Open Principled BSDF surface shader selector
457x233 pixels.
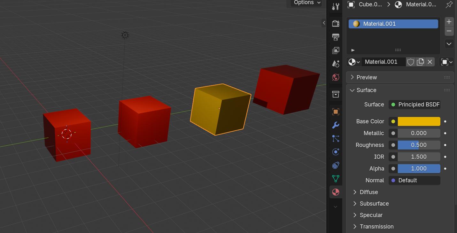click(x=414, y=105)
